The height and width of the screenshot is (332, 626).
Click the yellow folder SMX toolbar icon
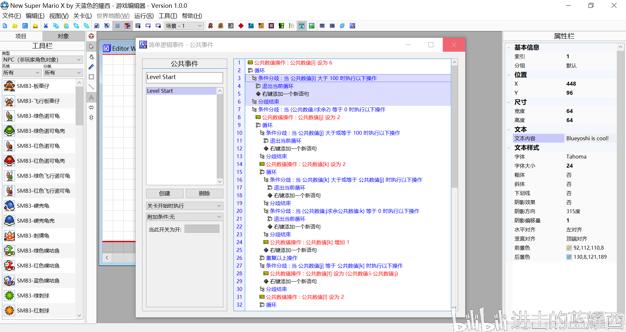pos(36,26)
